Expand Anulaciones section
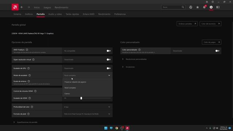This screenshot has height=131, width=233. (129, 67)
